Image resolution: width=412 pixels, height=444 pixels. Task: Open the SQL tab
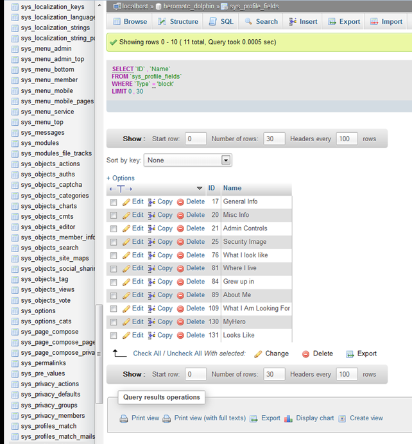coord(221,21)
